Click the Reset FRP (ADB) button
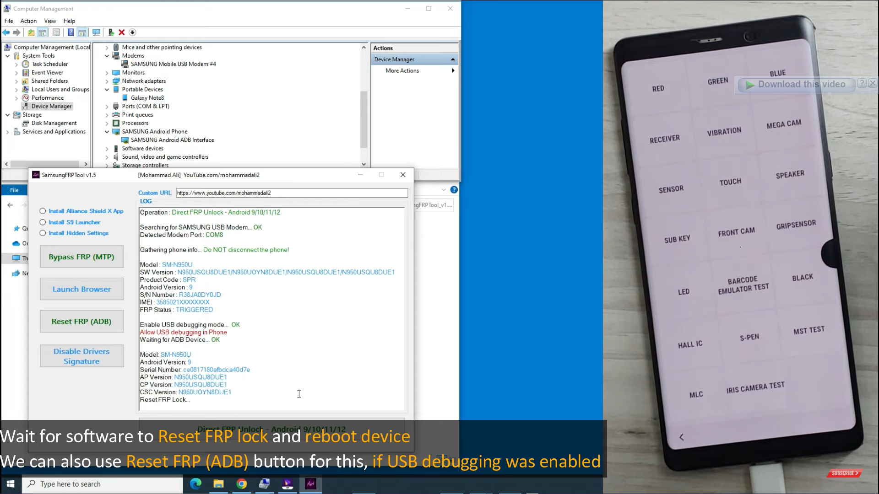Image resolution: width=879 pixels, height=494 pixels. 81,321
